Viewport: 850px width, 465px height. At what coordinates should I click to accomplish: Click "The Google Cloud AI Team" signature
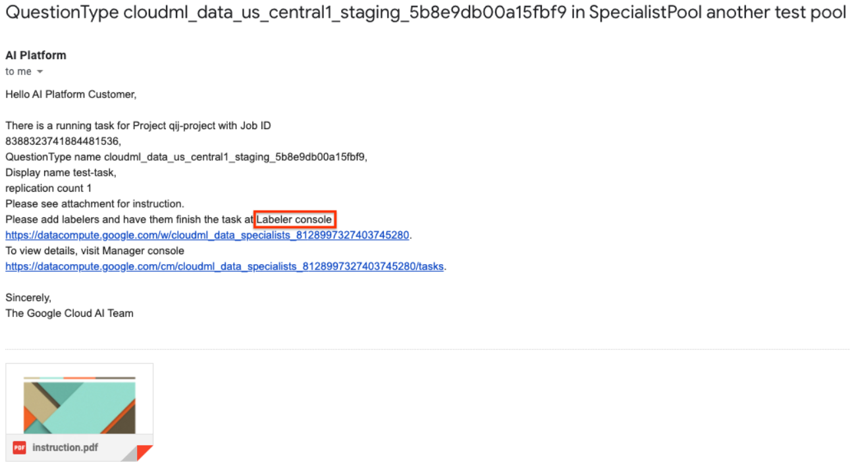pyautogui.click(x=69, y=314)
